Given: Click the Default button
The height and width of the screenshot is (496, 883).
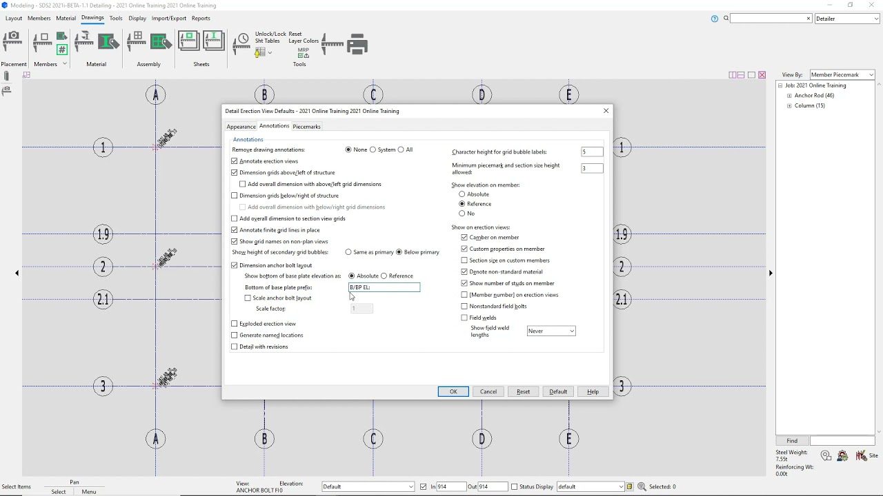Looking at the screenshot, I should point(558,392).
